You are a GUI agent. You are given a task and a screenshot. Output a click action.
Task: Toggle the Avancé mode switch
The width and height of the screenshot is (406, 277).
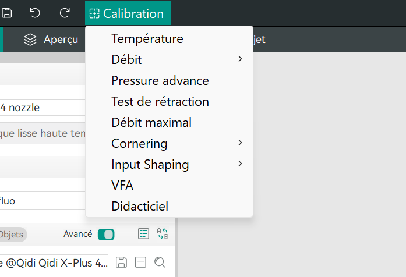tap(106, 235)
